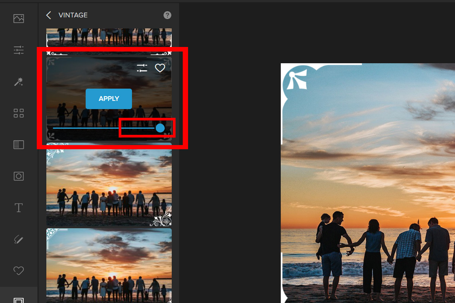
Task: Click the beach sunset photo on canvas
Action: [368, 182]
